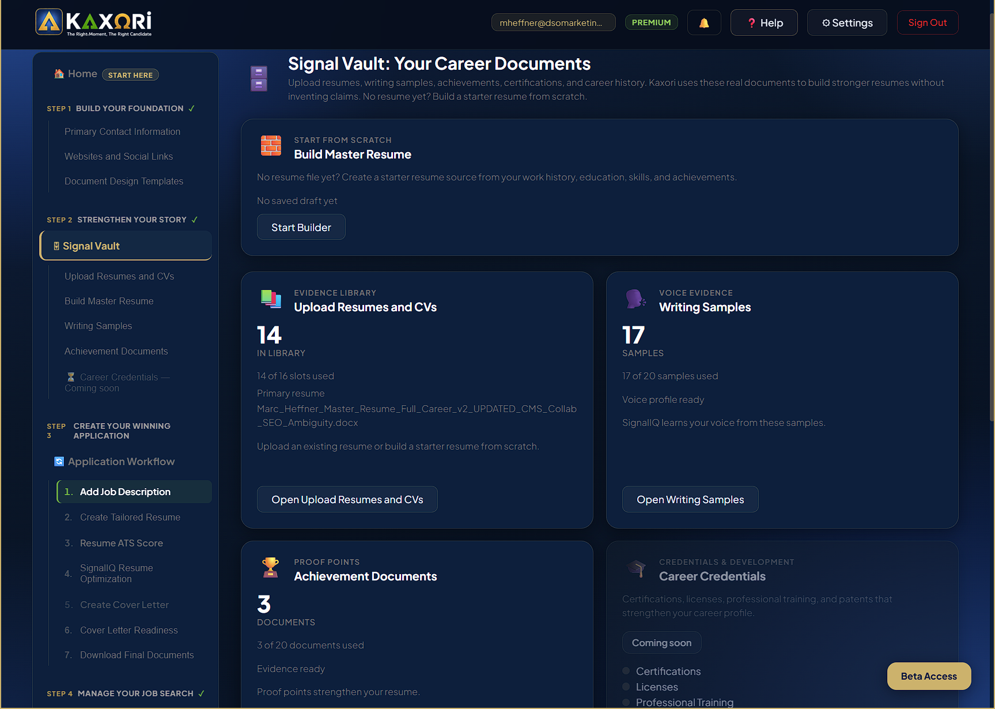995x709 pixels.
Task: Click the primary resume file name
Action: tap(417, 416)
